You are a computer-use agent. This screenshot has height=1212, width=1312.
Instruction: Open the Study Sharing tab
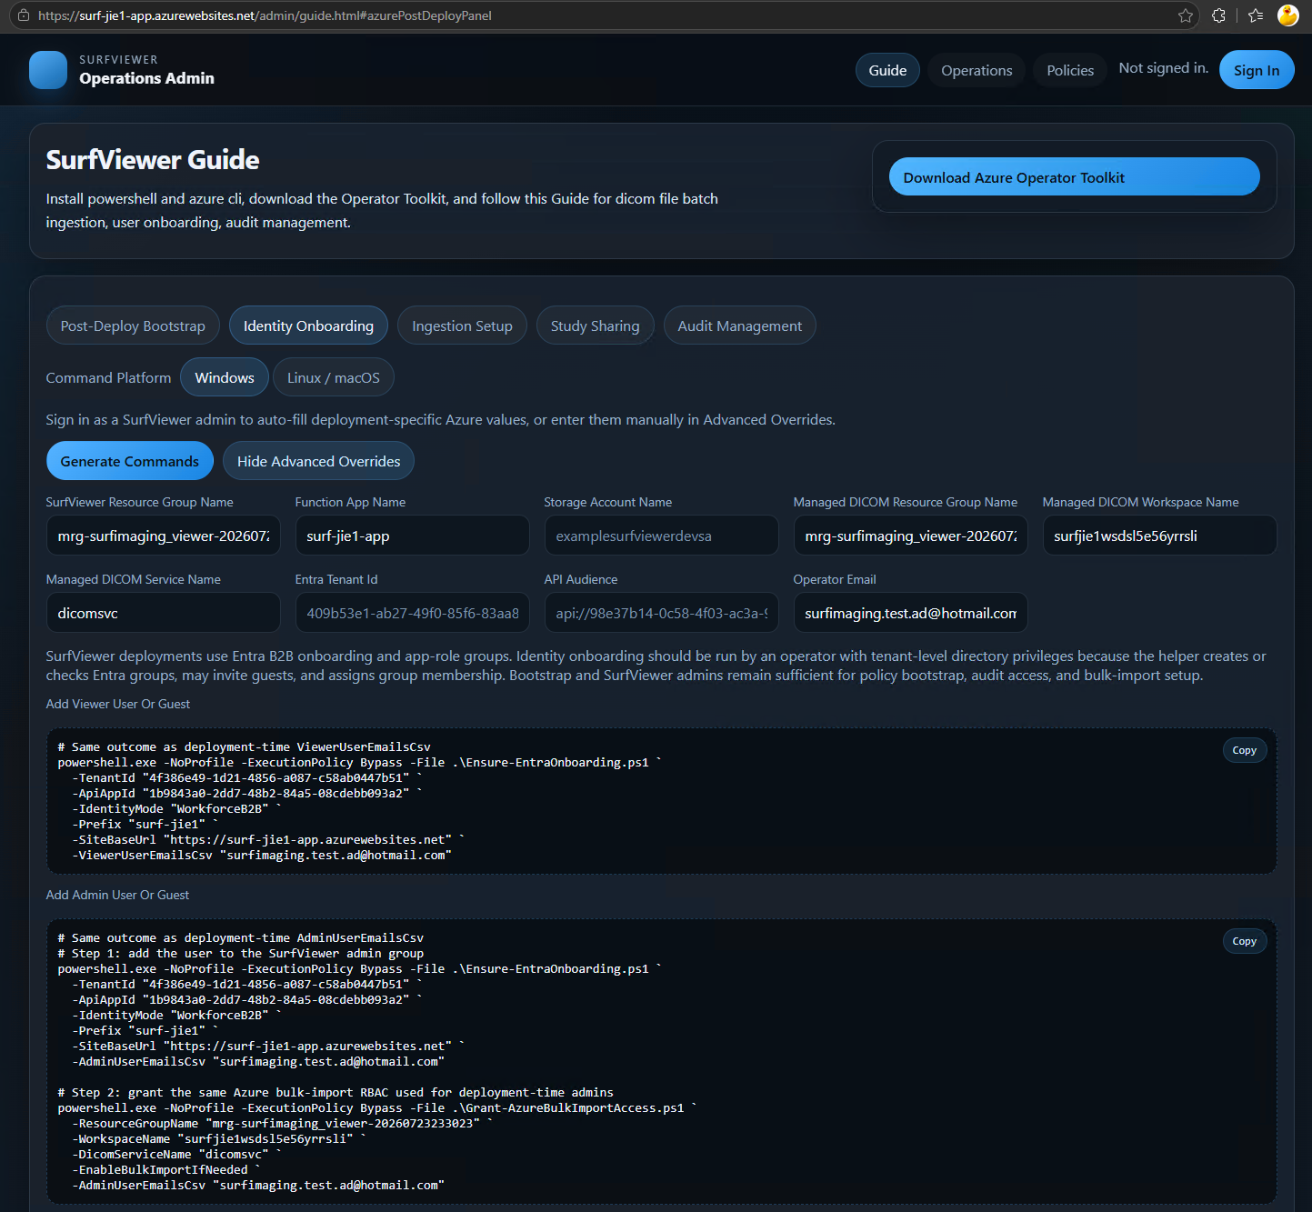pyautogui.click(x=595, y=326)
